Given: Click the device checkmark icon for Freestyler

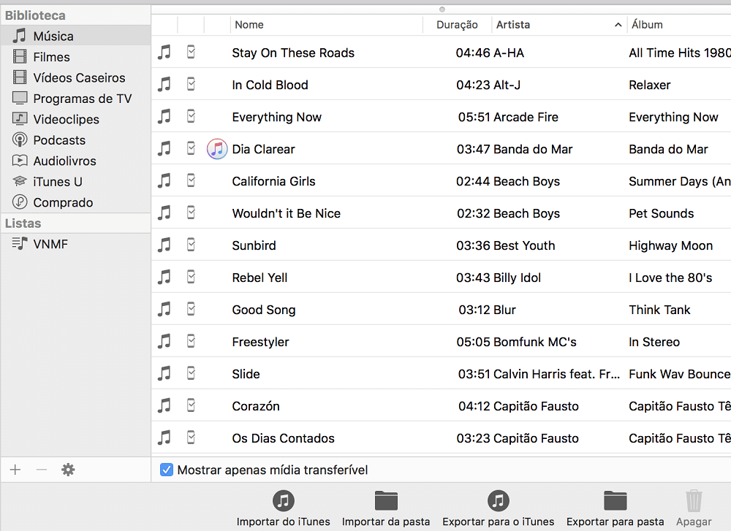Looking at the screenshot, I should (x=191, y=341).
